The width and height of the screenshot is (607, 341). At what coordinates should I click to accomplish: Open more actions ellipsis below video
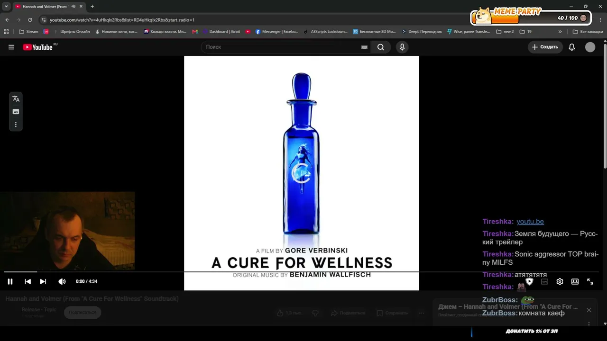421,313
